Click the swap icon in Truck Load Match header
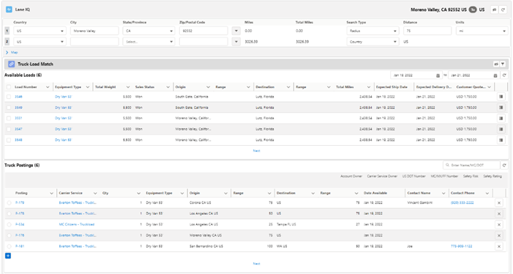Viewport: 513px width, 274px height. coord(496,64)
